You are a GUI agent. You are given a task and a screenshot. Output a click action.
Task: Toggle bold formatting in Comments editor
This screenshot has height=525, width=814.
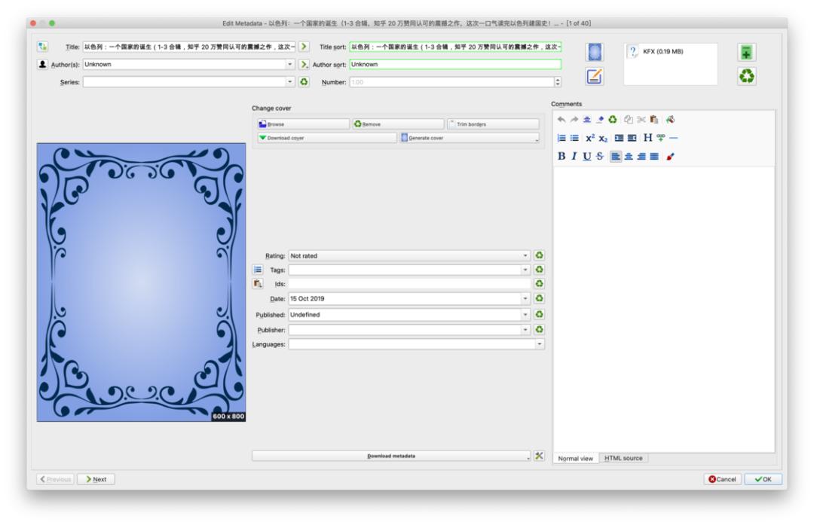coord(562,156)
